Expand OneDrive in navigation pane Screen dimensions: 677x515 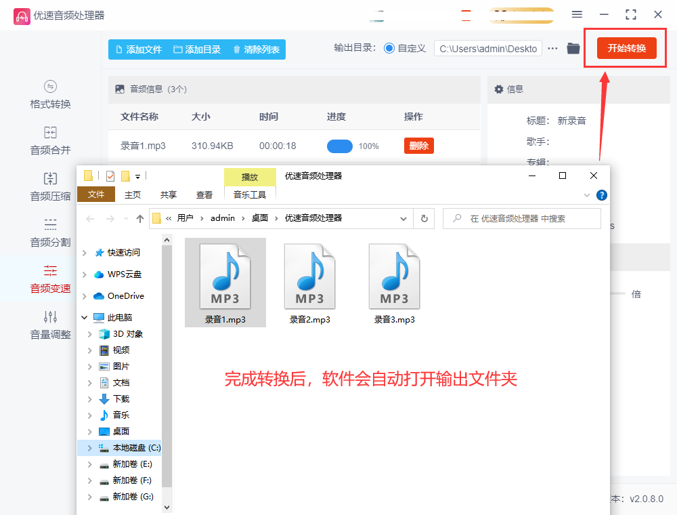click(x=85, y=296)
